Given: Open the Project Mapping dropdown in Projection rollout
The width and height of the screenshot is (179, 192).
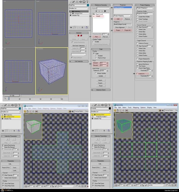Looking at the screenshot, I should [123, 16].
